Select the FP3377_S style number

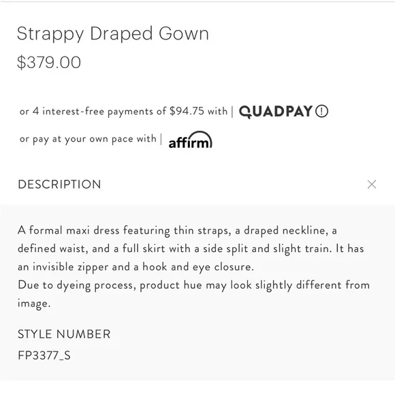[x=44, y=355]
